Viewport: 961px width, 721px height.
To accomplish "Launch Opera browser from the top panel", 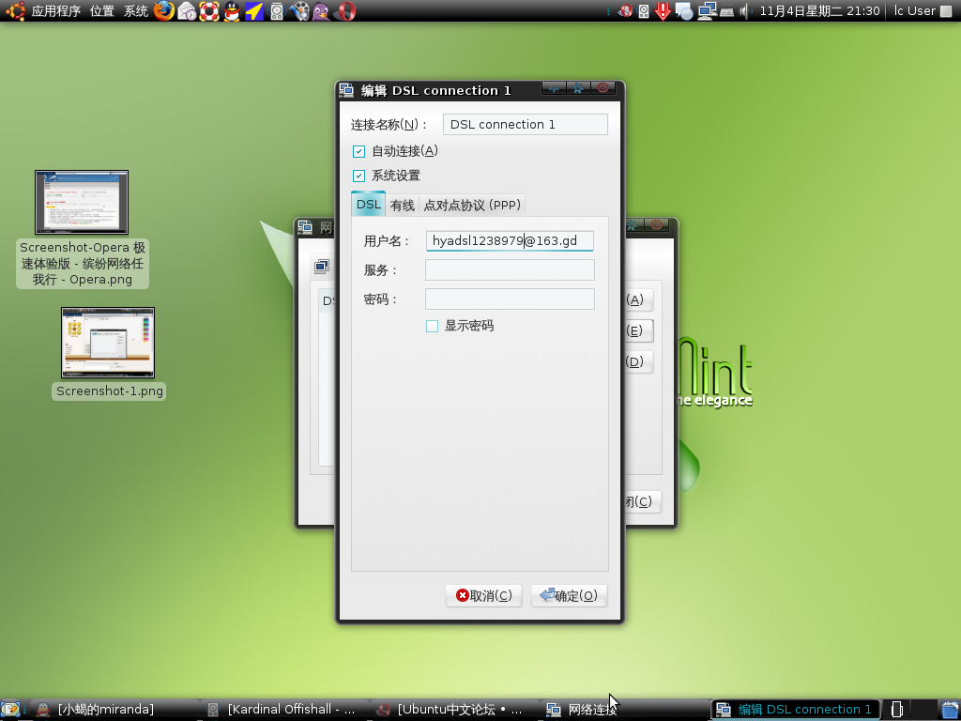I will 344,11.
